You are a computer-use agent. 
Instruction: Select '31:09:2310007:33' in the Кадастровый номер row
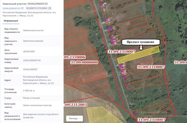click(32, 60)
